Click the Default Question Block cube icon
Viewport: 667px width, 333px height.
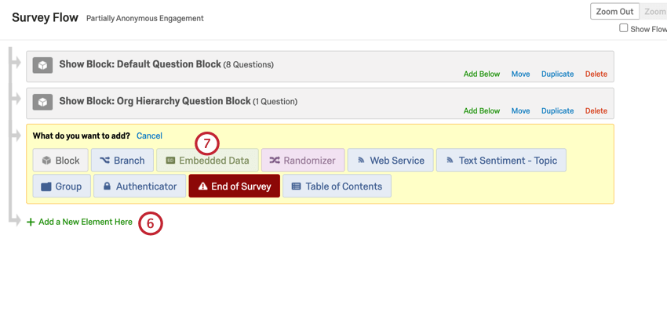42,65
